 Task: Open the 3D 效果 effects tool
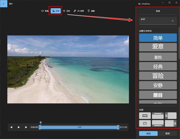tap(79, 11)
